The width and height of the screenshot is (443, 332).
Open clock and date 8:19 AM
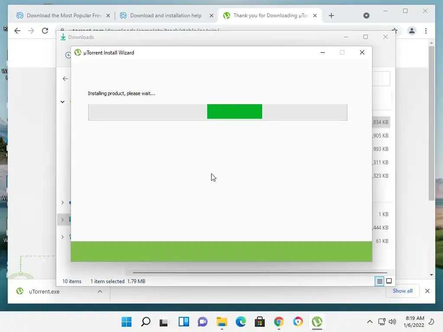point(414,322)
